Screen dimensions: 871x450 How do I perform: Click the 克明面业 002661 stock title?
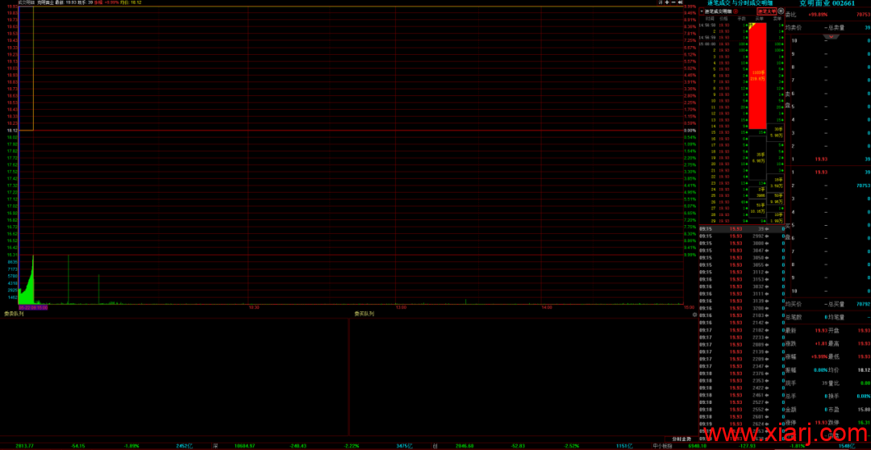(x=827, y=3)
